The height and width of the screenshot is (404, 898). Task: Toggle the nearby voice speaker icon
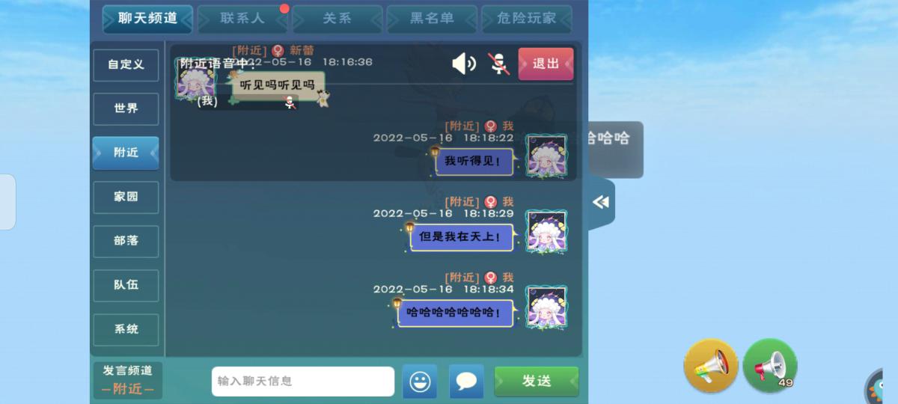(464, 64)
